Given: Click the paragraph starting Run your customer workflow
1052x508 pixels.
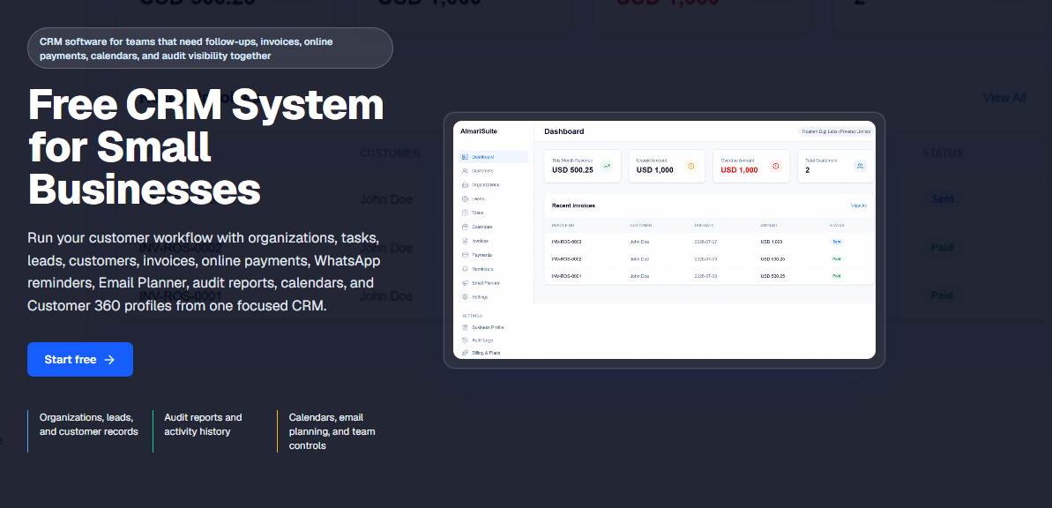Looking at the screenshot, I should click(x=204, y=272).
